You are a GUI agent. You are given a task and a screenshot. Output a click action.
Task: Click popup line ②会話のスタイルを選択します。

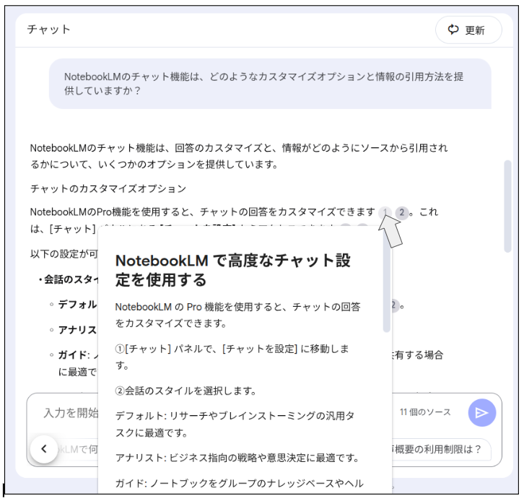point(185,391)
